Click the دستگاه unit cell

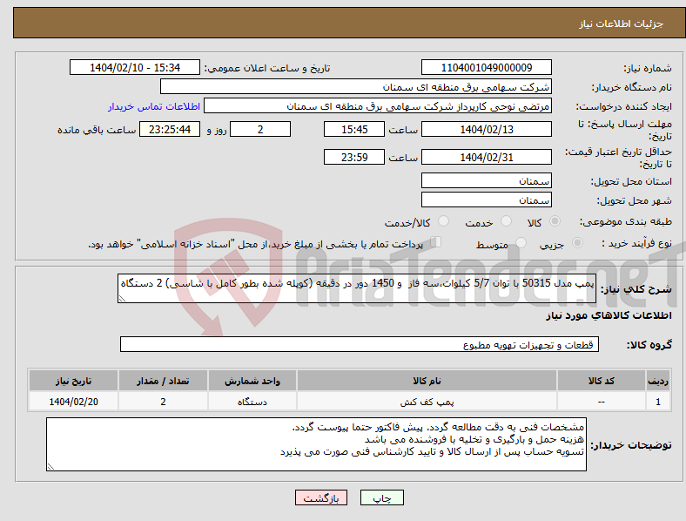pos(252,402)
